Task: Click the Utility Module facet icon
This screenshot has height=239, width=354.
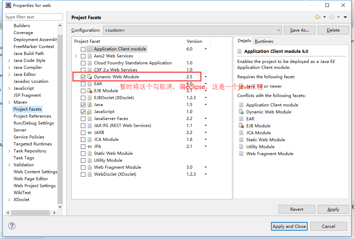Action: pos(90,160)
